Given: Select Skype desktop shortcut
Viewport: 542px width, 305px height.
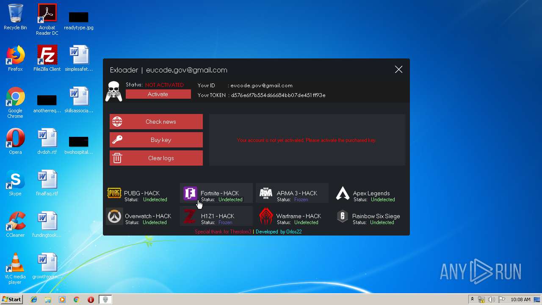Looking at the screenshot, I should click(x=15, y=183).
